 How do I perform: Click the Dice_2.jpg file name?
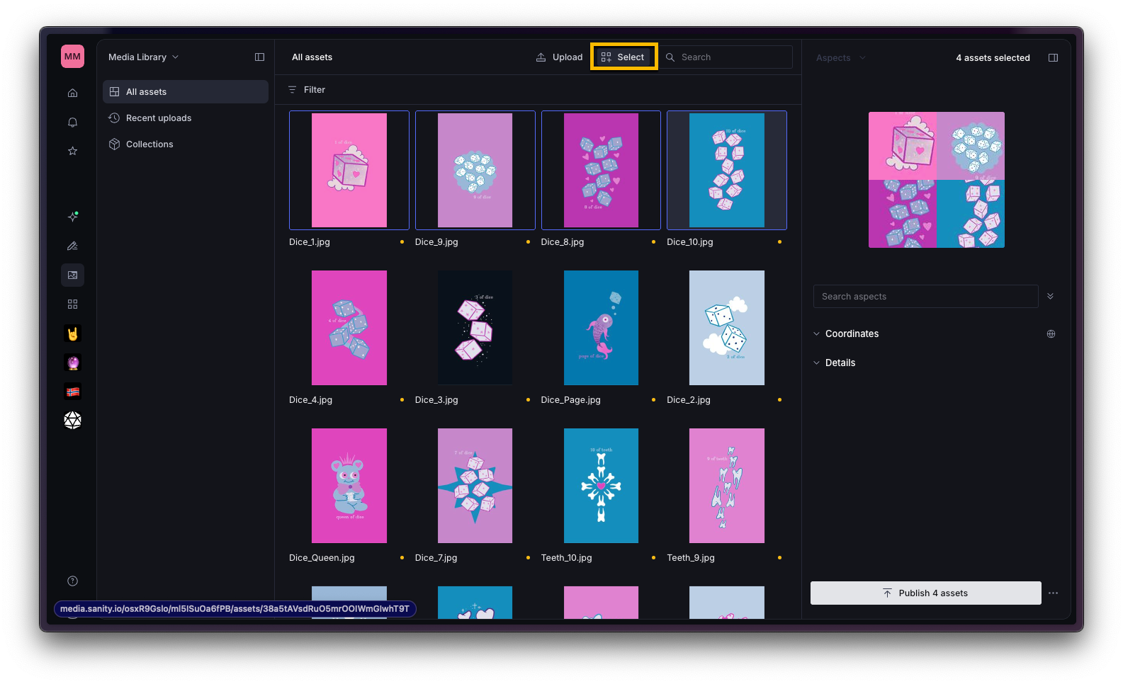[x=689, y=400]
